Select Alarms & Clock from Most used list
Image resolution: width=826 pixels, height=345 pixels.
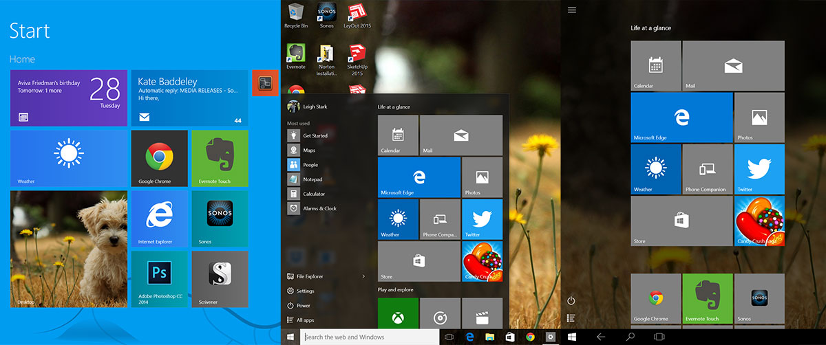tap(319, 208)
